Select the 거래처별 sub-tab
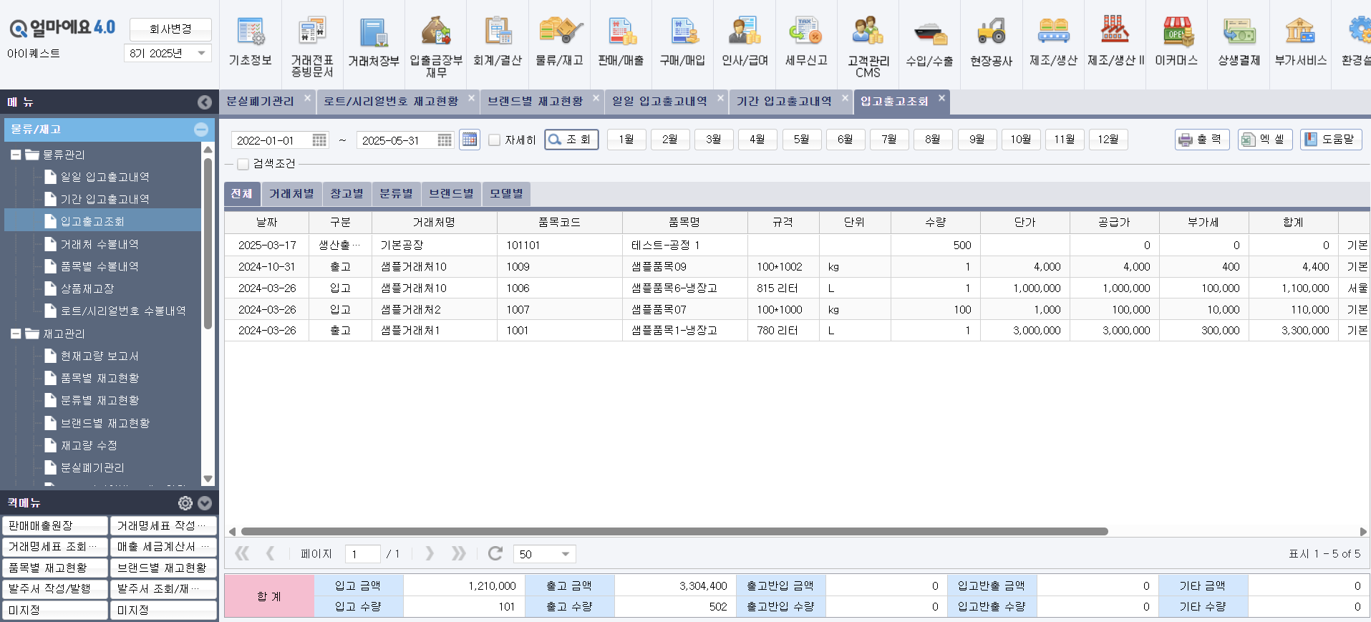This screenshot has height=622, width=1371. pyautogui.click(x=291, y=194)
